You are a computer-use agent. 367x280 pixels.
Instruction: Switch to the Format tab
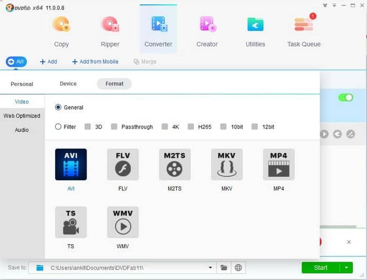click(x=114, y=83)
